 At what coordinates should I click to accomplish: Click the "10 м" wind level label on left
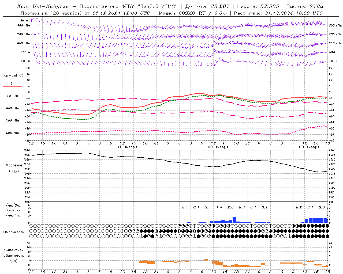click(x=25, y=61)
